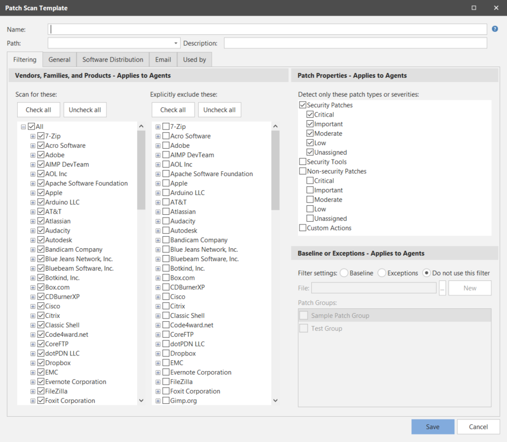The image size is (507, 442).
Task: Switch to the Filtering tab
Action: [25, 60]
